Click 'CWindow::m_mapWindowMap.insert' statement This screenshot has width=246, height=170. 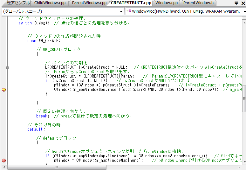coord(136,90)
